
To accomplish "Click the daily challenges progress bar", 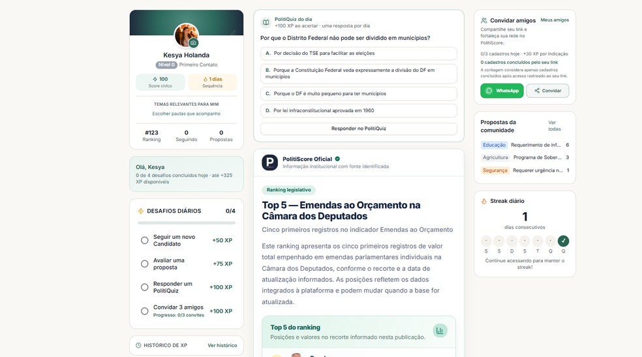I will (187, 223).
